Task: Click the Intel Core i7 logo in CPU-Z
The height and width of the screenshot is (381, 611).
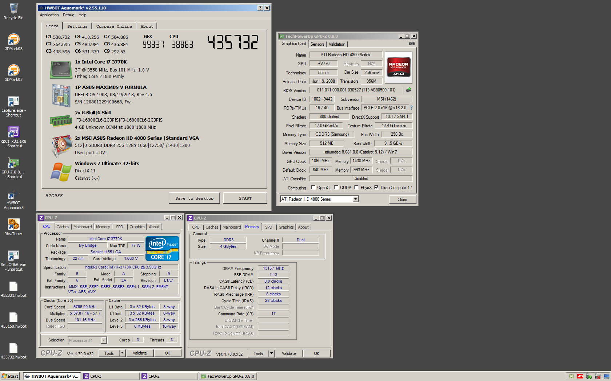Action: [x=162, y=249]
